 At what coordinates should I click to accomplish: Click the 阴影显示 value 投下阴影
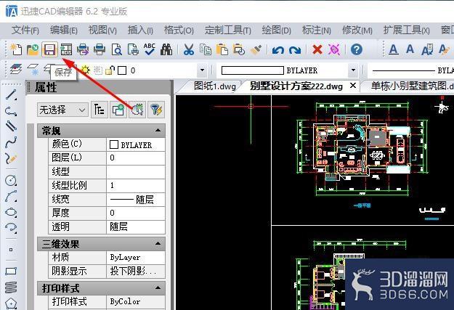coord(136,271)
